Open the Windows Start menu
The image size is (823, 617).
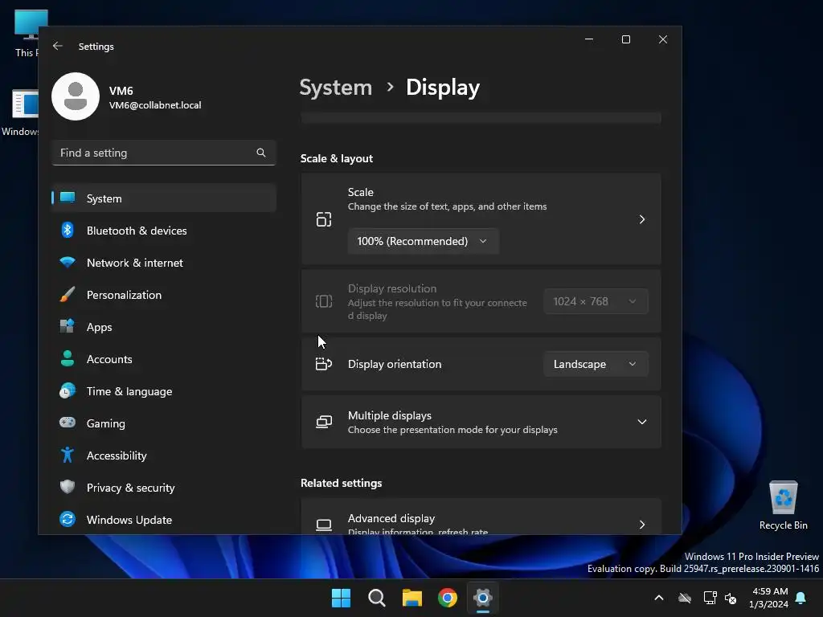click(x=341, y=598)
